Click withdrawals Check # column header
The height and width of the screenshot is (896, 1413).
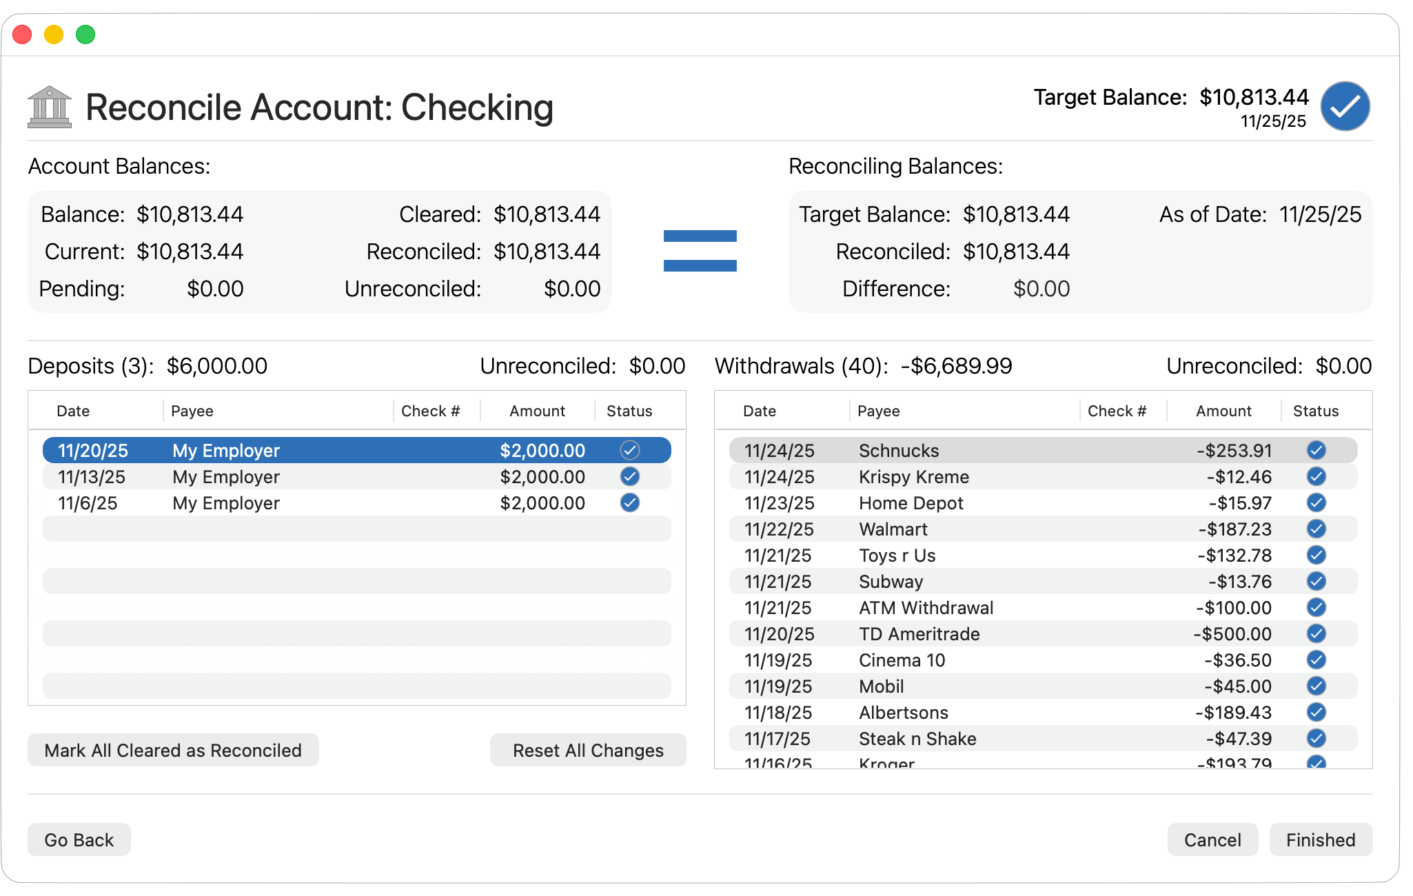click(1116, 411)
